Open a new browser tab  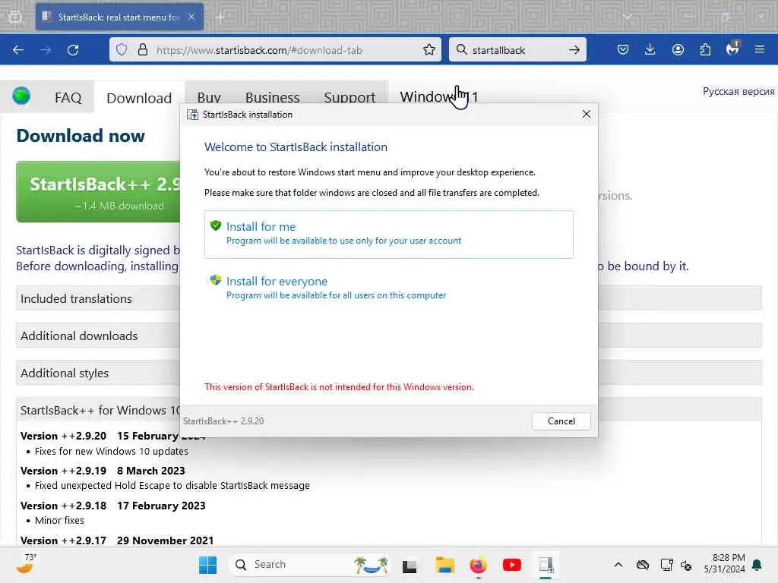pyautogui.click(x=220, y=17)
